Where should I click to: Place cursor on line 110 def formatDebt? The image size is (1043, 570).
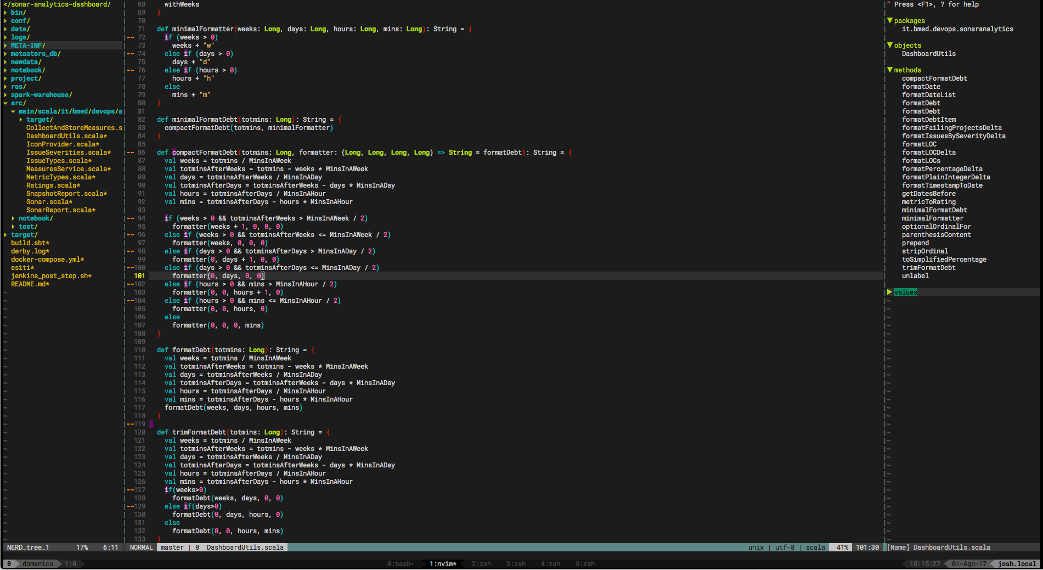point(236,350)
